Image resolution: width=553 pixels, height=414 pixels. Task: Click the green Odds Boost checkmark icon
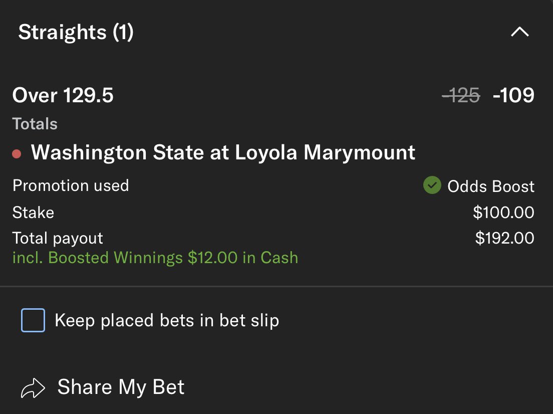click(x=431, y=185)
